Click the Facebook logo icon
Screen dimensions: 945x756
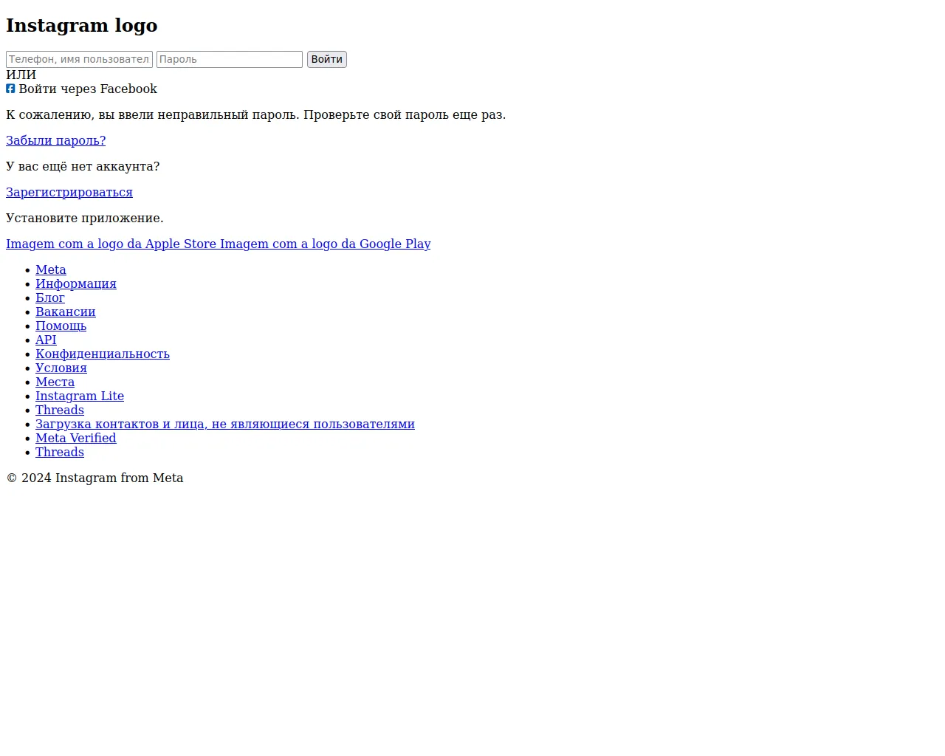pos(10,89)
